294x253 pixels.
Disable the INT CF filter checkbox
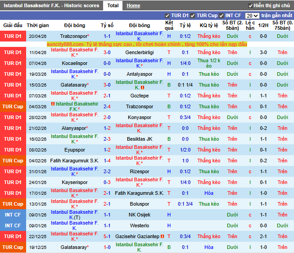point(222,15)
